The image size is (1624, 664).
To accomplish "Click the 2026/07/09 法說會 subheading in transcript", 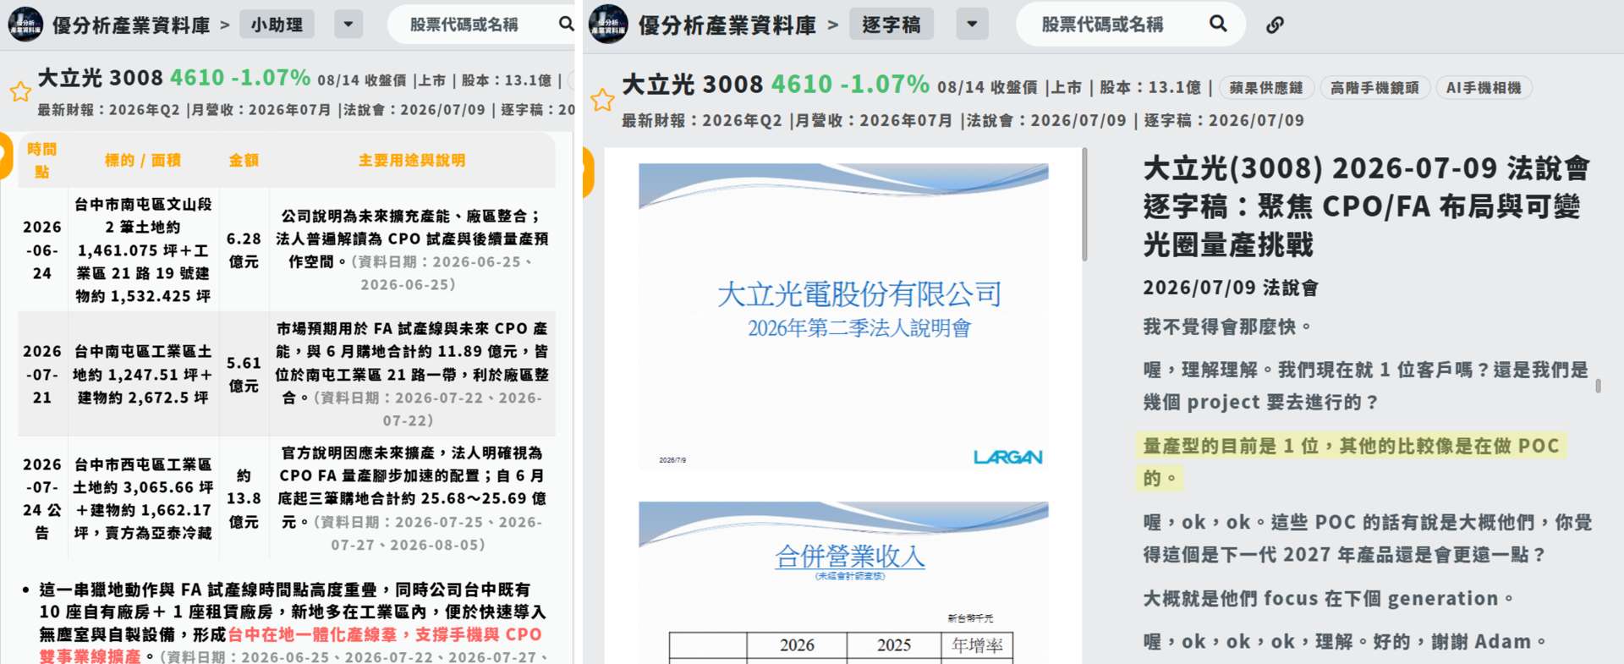I will point(1231,288).
